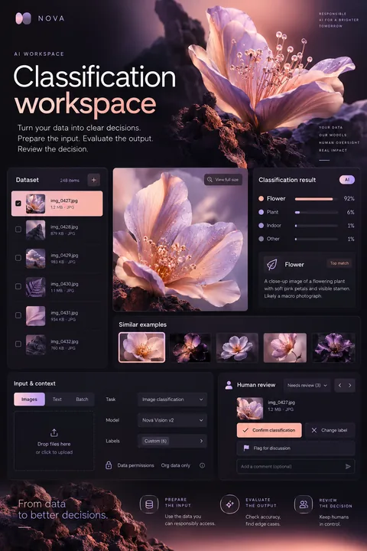367x551 pixels.
Task: Go to next review item arrow
Action: pos(349,385)
